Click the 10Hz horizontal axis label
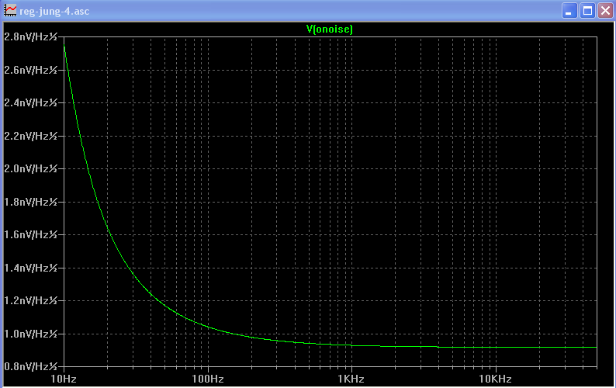The height and width of the screenshot is (388, 616). point(64,379)
